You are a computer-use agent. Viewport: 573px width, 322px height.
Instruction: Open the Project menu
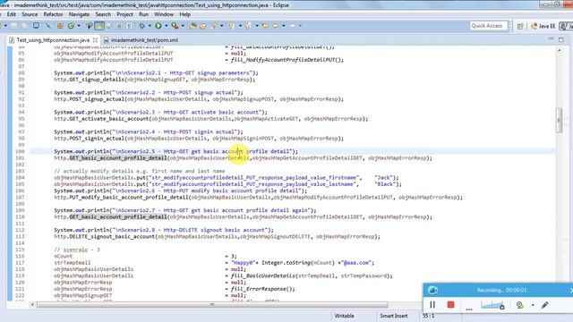tap(124, 14)
